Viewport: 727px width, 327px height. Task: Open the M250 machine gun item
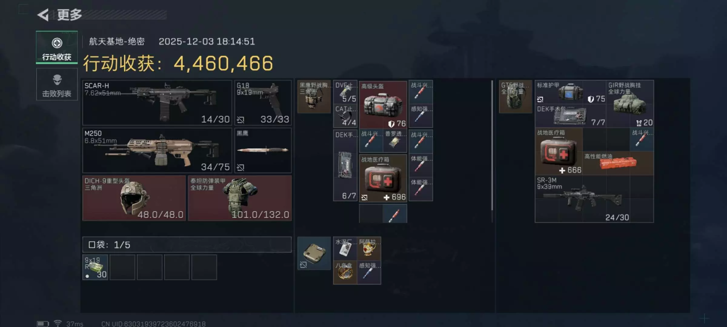coord(157,150)
